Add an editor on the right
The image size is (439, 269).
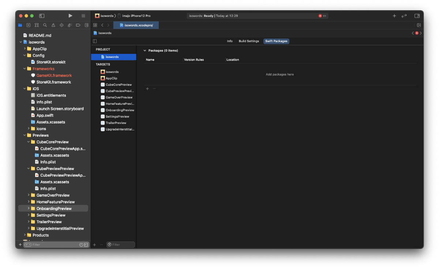[x=419, y=25]
